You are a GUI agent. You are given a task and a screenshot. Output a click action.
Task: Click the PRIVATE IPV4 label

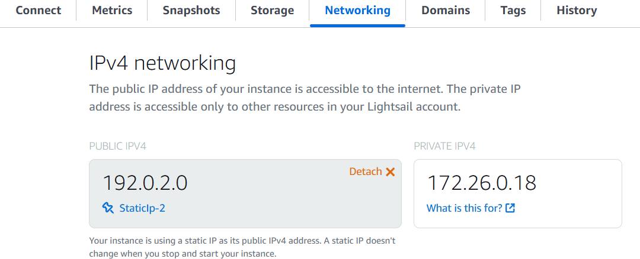[444, 146]
